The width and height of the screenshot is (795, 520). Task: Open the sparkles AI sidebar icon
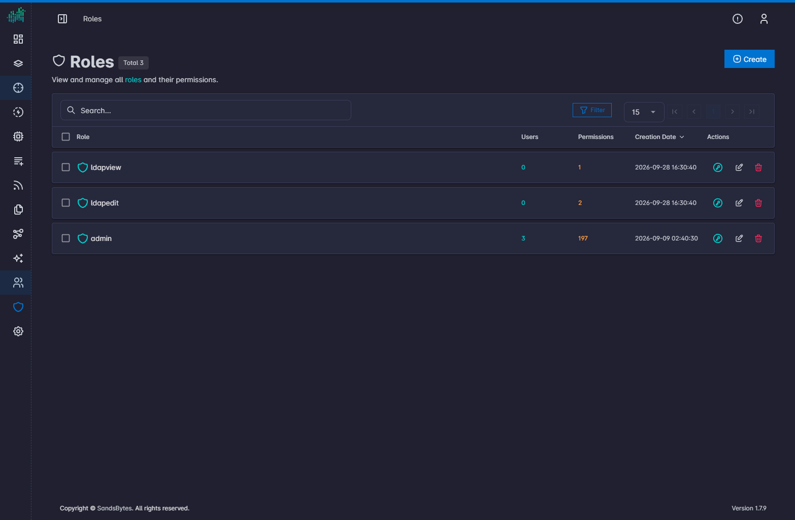(18, 258)
